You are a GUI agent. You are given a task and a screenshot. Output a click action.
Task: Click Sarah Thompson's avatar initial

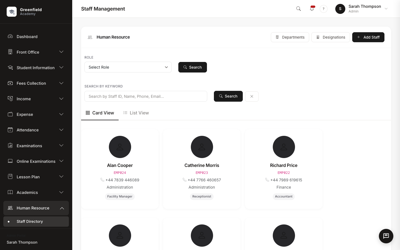click(x=340, y=9)
